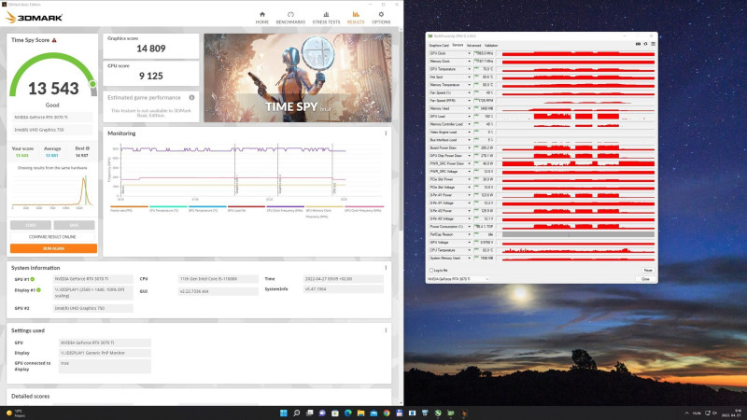
Task: Click the Save button in 3DMark
Action: coord(74,225)
